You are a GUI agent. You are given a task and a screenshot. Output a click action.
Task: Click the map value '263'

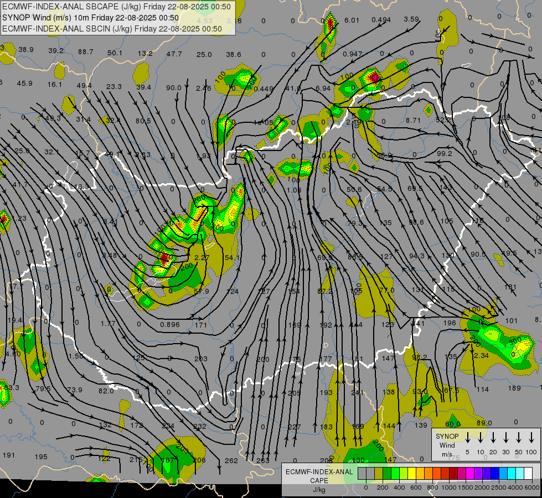263,461
